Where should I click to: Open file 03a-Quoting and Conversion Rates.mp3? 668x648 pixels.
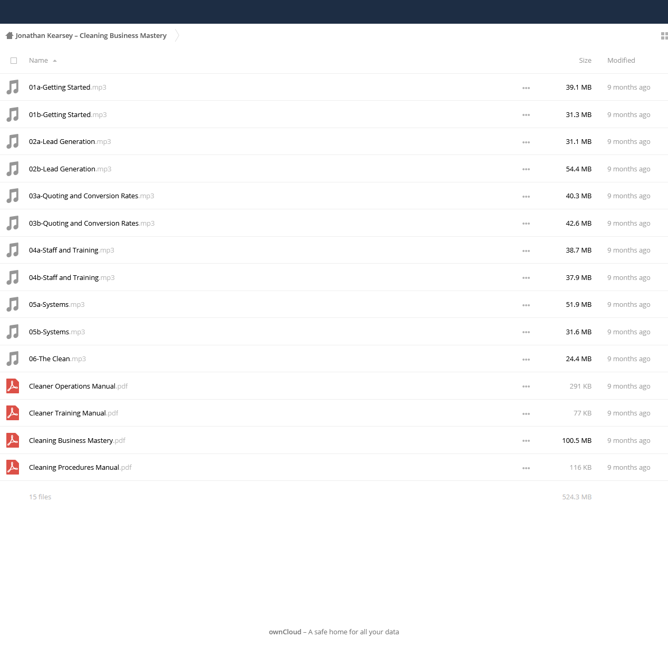coord(92,196)
